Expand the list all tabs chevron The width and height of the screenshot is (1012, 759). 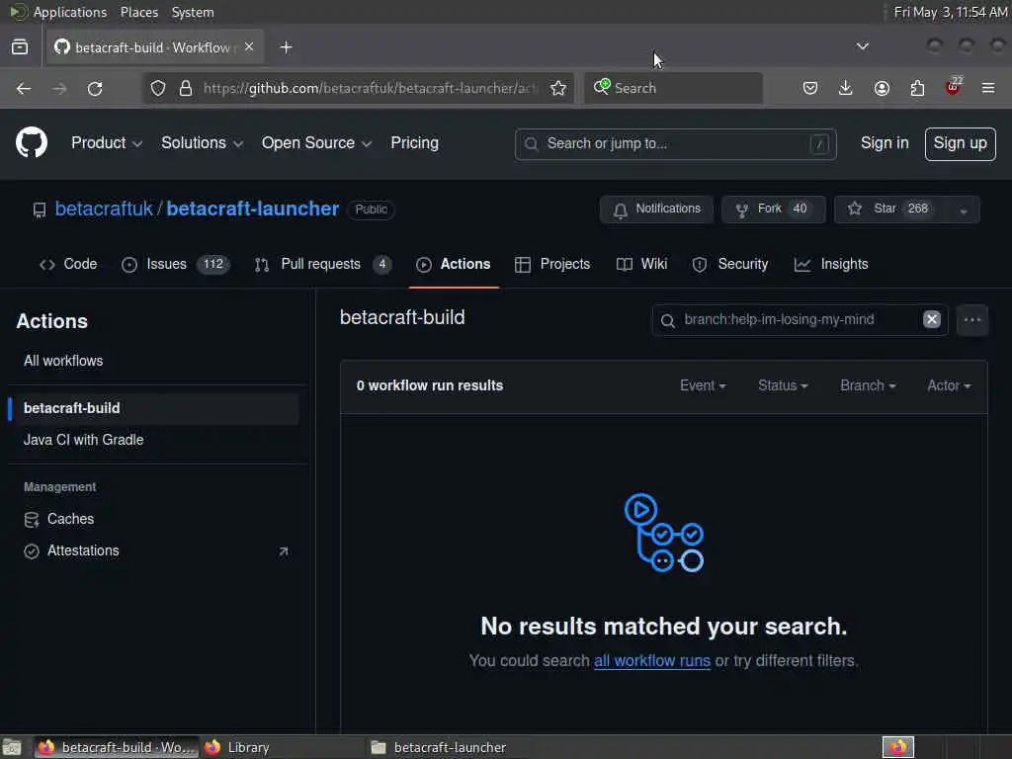(862, 46)
